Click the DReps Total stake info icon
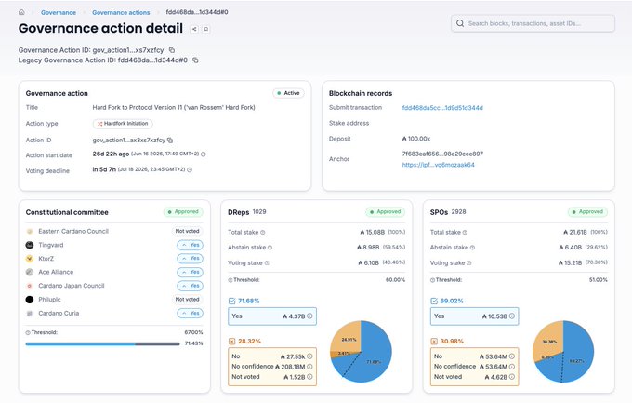 point(263,232)
